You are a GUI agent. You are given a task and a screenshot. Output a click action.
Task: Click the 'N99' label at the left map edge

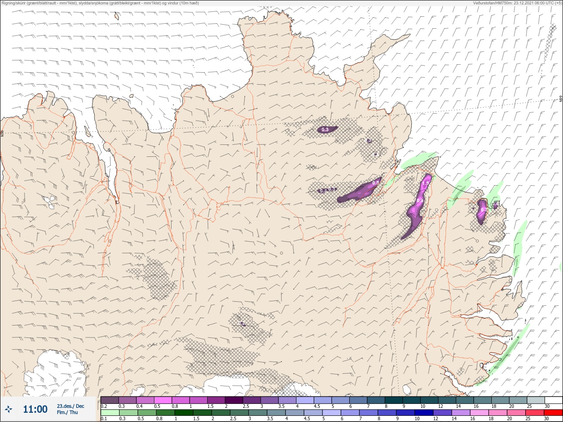point(2,133)
